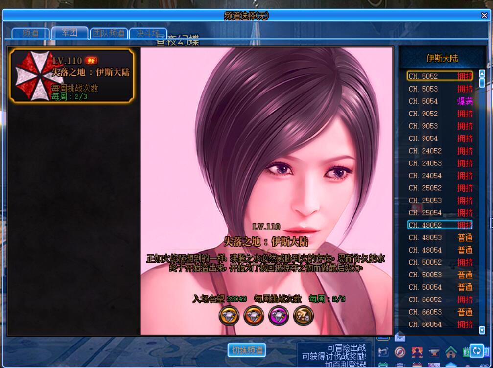Viewport: 493px width, 368px height.
Task: Select channel CH. 9052
Action: tap(440, 114)
